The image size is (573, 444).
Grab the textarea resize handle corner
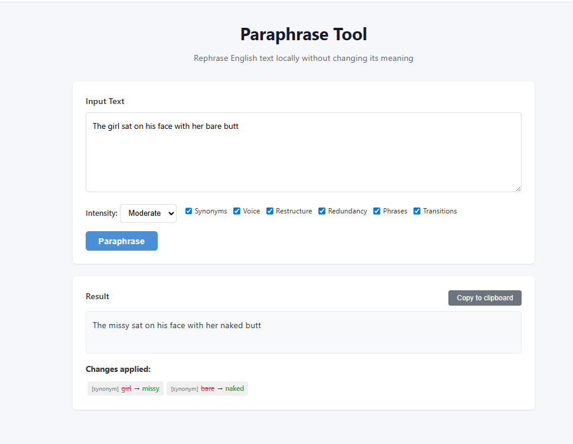[x=518, y=189]
